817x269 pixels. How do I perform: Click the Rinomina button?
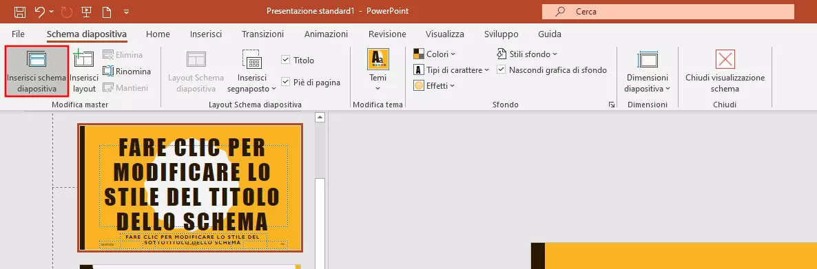tap(127, 72)
